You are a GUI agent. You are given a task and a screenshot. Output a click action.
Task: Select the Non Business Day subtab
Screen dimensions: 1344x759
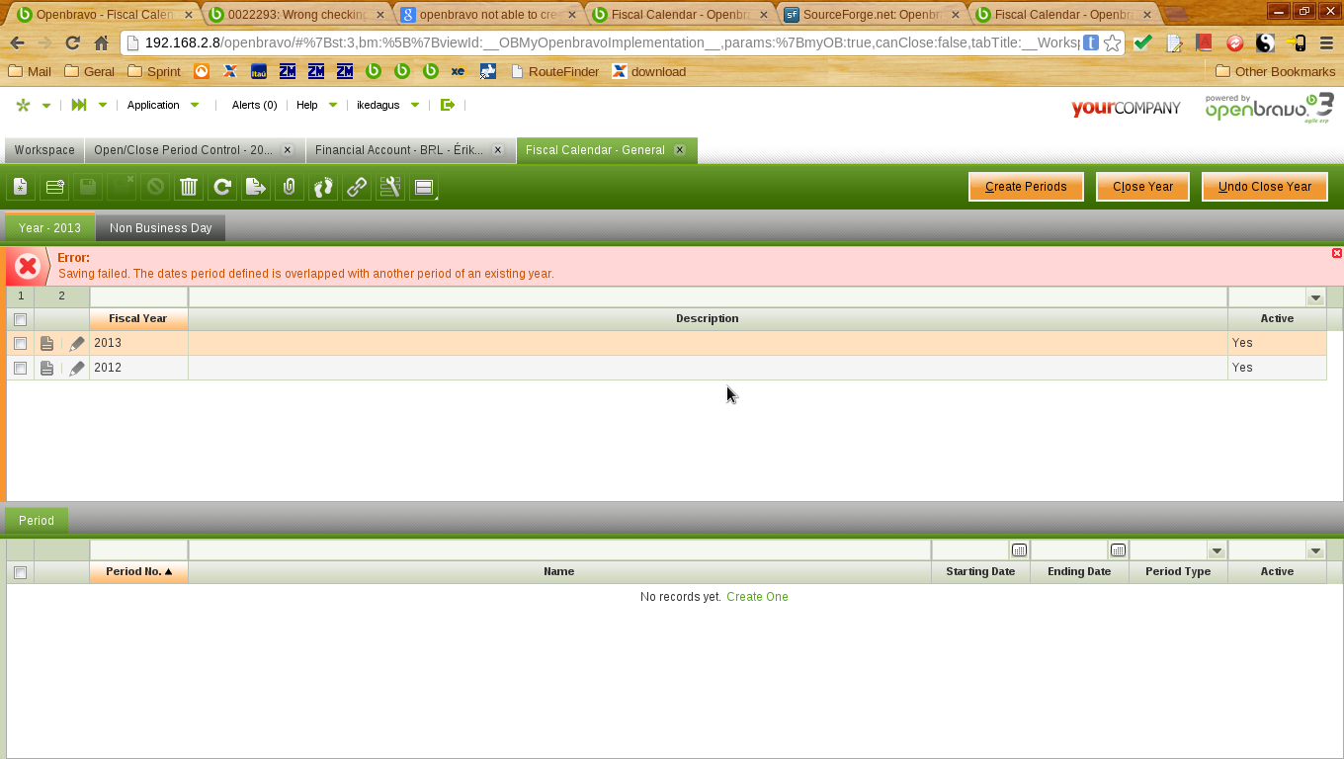161,228
